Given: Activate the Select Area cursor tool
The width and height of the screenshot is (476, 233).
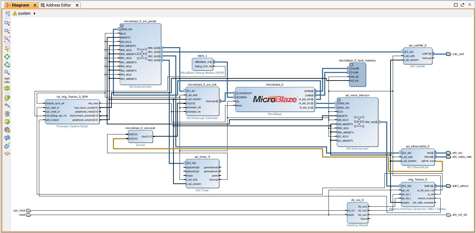Looking at the screenshot, I should point(7,49).
